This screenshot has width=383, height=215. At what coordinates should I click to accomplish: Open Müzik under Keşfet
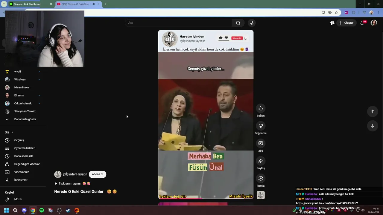[x=22, y=199]
